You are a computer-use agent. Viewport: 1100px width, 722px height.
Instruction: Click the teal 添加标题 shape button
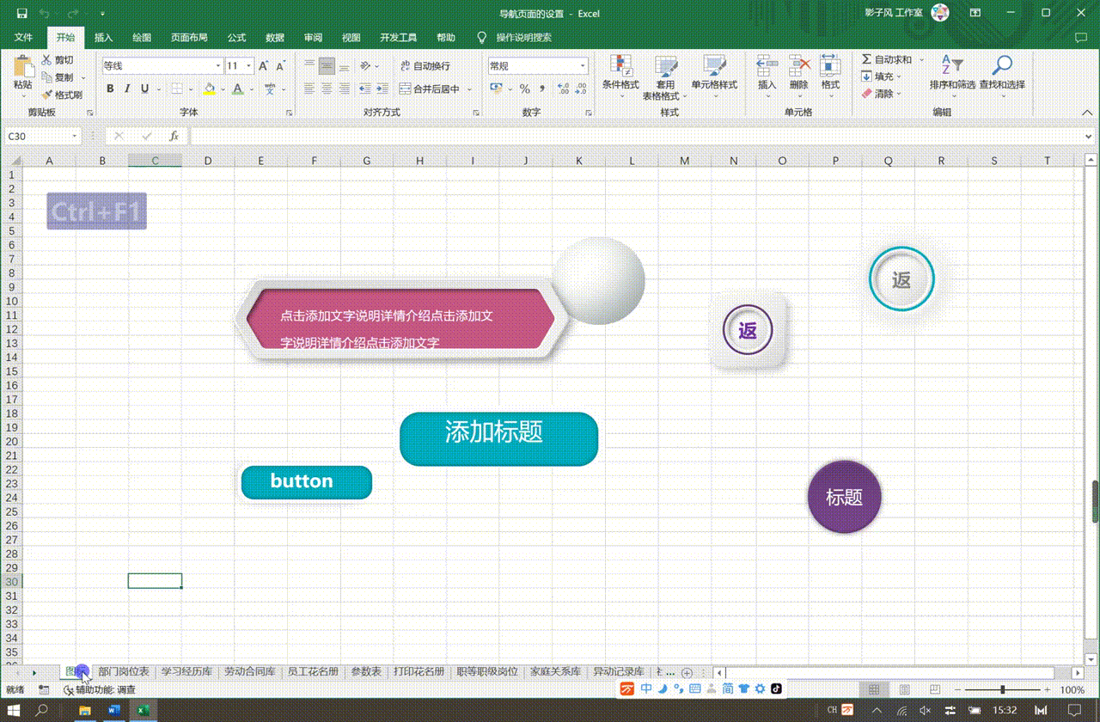tap(498, 438)
